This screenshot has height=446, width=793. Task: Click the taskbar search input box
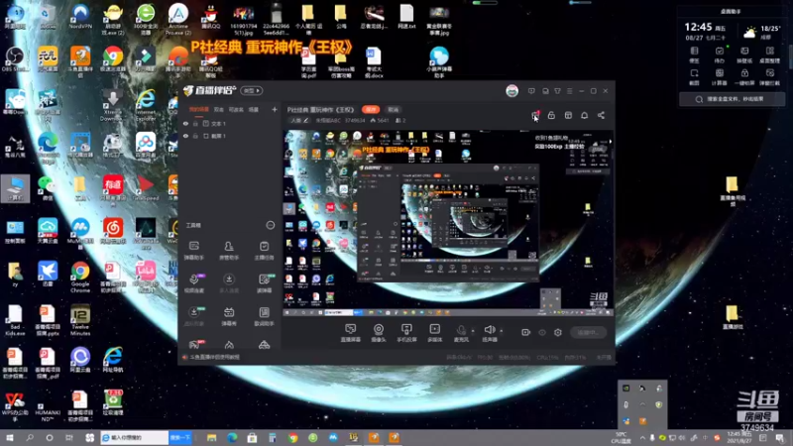tap(135, 437)
